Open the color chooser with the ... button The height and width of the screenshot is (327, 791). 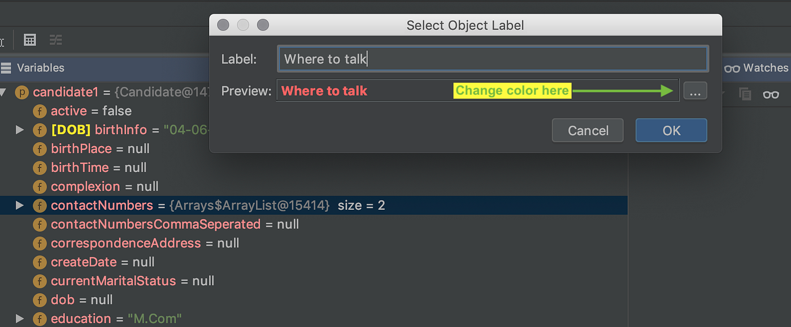pos(695,90)
